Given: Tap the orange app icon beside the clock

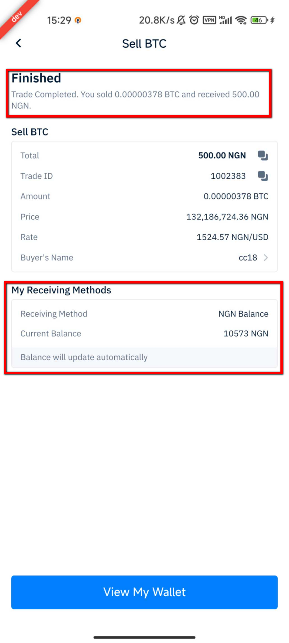Looking at the screenshot, I should 78,20.
